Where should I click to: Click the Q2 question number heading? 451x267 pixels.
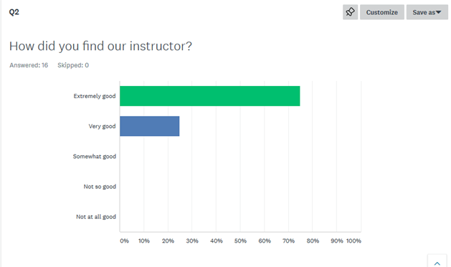point(14,12)
